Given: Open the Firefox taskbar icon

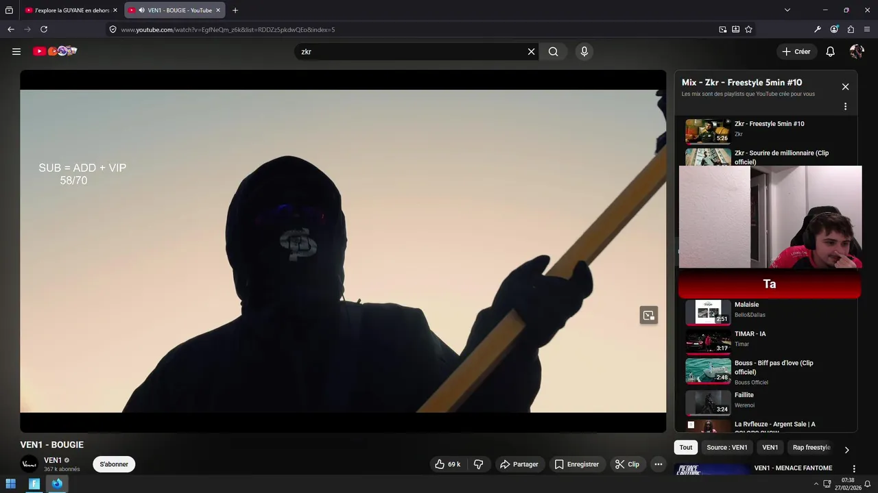Looking at the screenshot, I should [x=57, y=483].
